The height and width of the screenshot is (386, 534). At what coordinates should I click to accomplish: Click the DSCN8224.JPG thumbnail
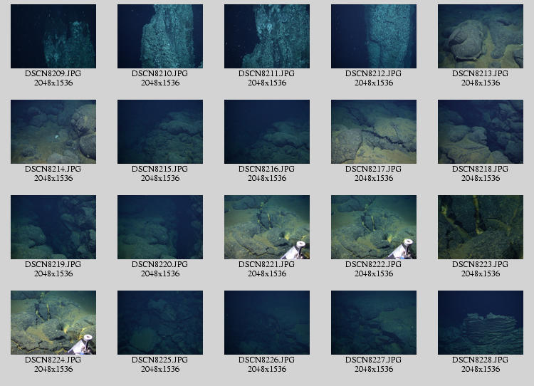tap(53, 323)
